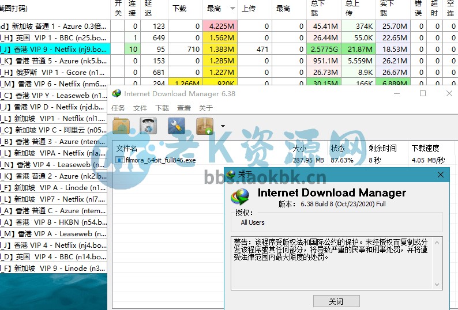Viewport: 458px width, 310px height.
Task: Select the 香港 VIP 8 - HKBN row
Action: coord(54,222)
